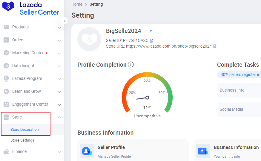The height and width of the screenshot is (161, 261).
Task: Edit the store name BigSelle2024 with pencil icon
Action: [x=150, y=31]
